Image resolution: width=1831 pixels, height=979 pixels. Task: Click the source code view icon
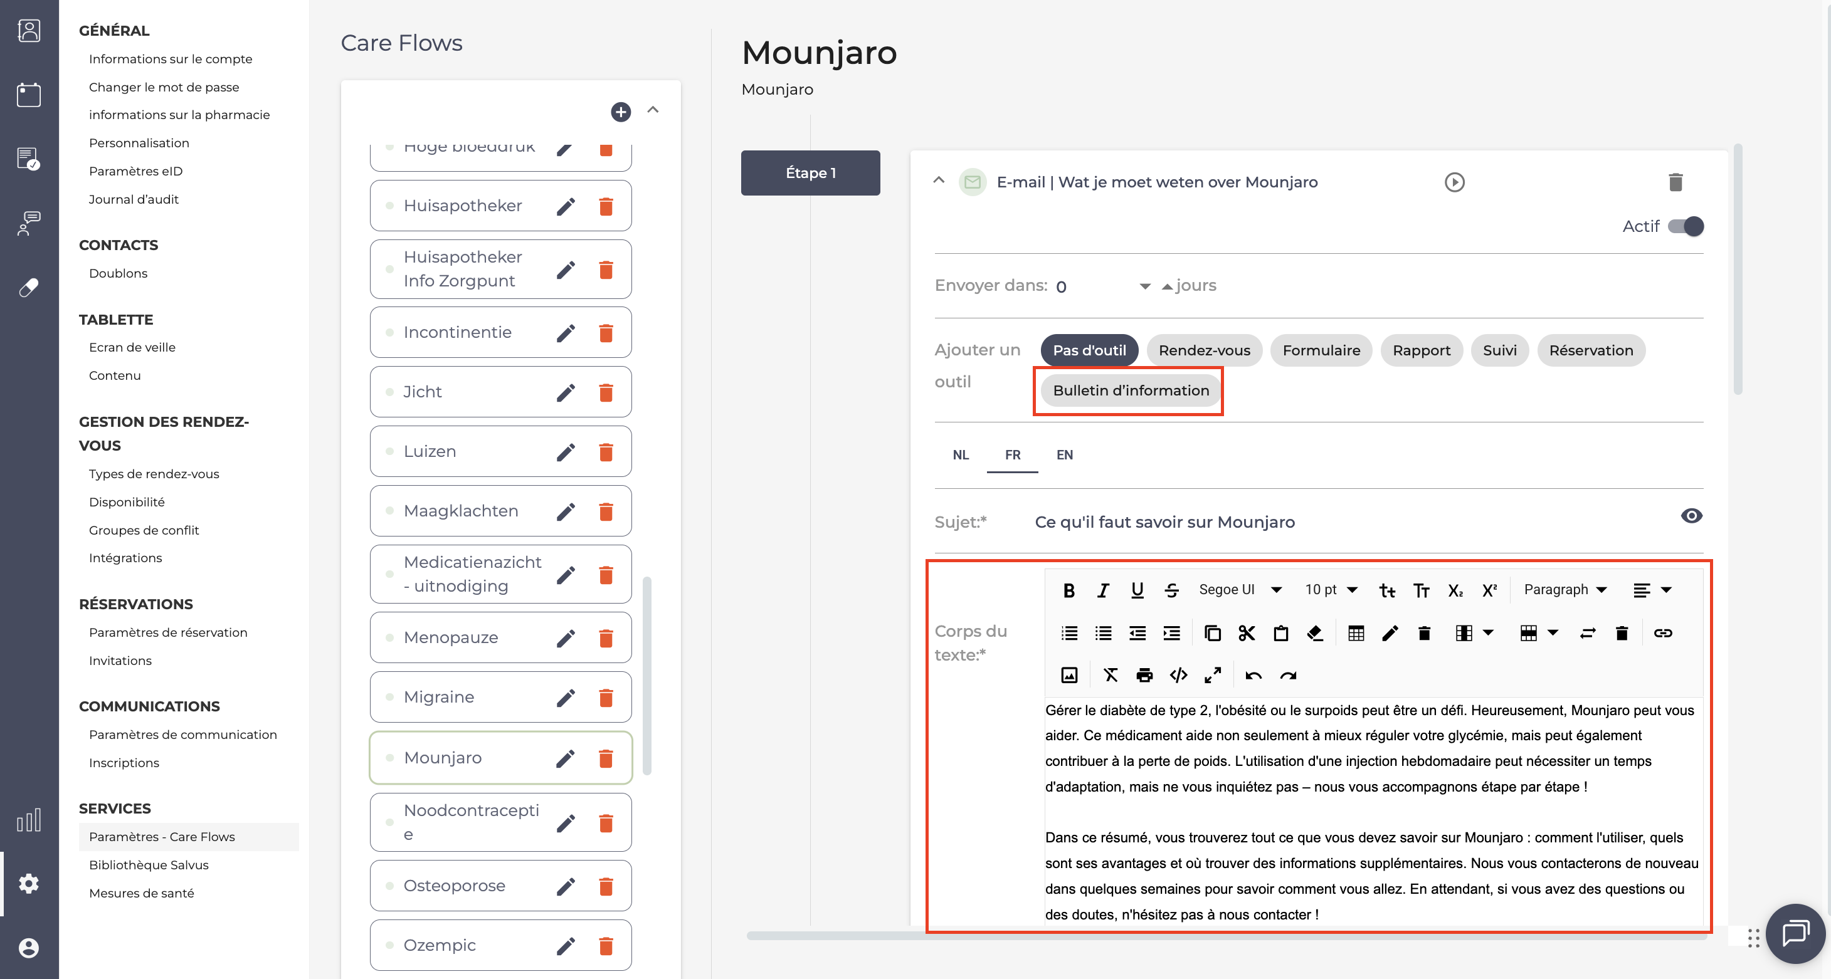1178,675
